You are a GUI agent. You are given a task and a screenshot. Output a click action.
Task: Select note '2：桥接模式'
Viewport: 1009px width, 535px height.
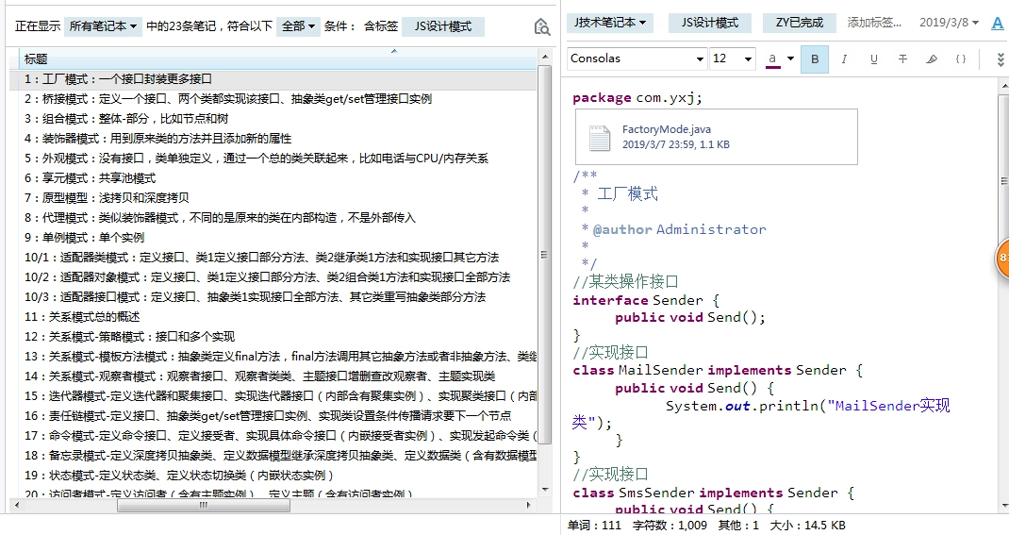273,99
